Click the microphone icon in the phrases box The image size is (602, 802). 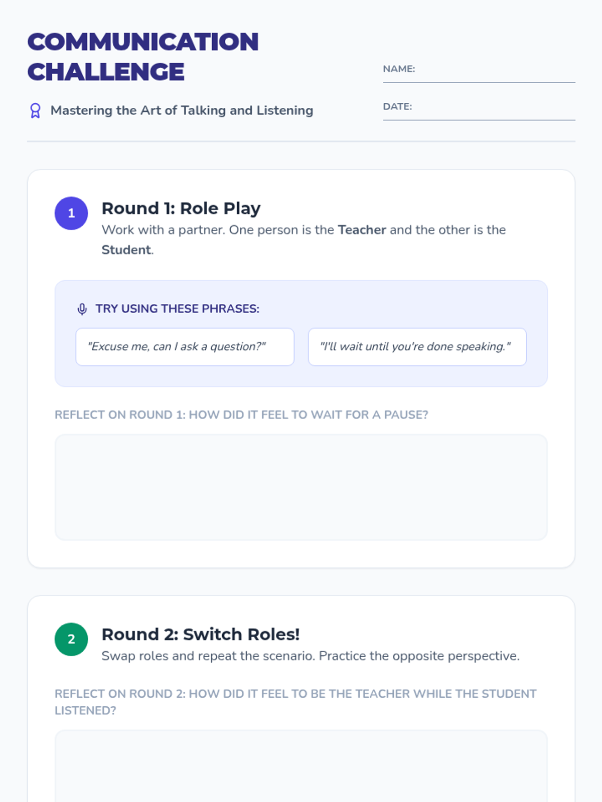[82, 309]
